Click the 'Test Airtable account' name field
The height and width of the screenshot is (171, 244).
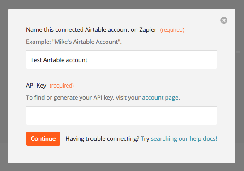tap(121, 60)
